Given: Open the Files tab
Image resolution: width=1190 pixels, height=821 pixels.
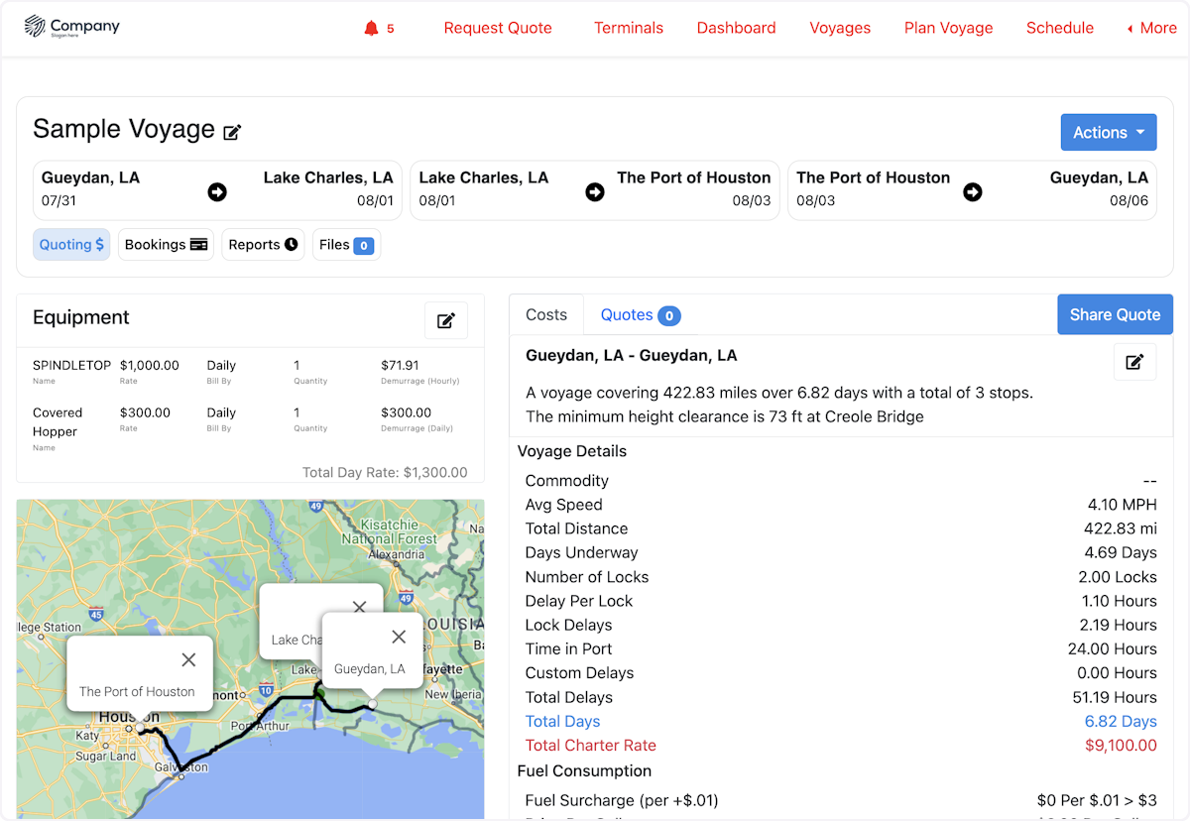Looking at the screenshot, I should tap(346, 245).
